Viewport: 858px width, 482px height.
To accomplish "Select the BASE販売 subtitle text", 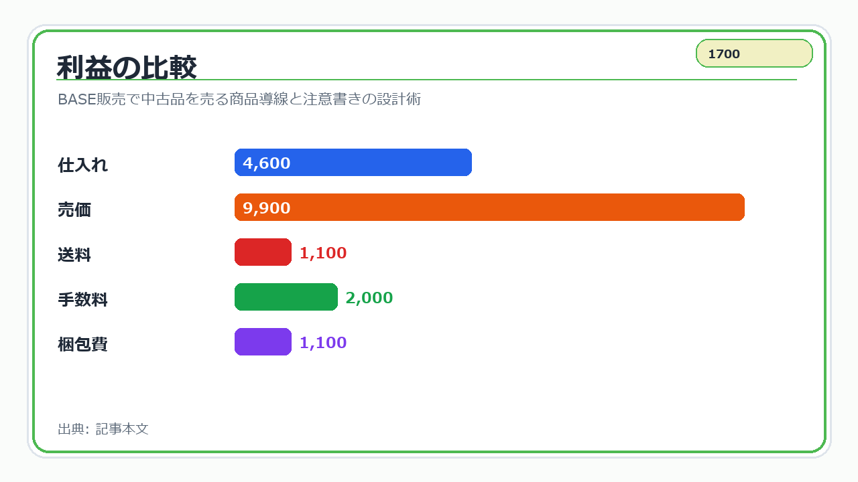I will 239,99.
